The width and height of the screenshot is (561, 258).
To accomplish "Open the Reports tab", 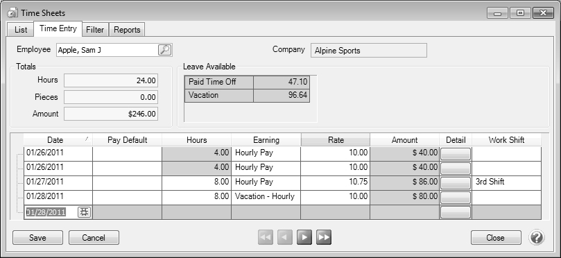I will click(127, 30).
